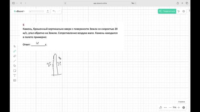This screenshot has width=200, height=112.
Task: Click the Ответ answer label
Action: pyautogui.click(x=27, y=44)
